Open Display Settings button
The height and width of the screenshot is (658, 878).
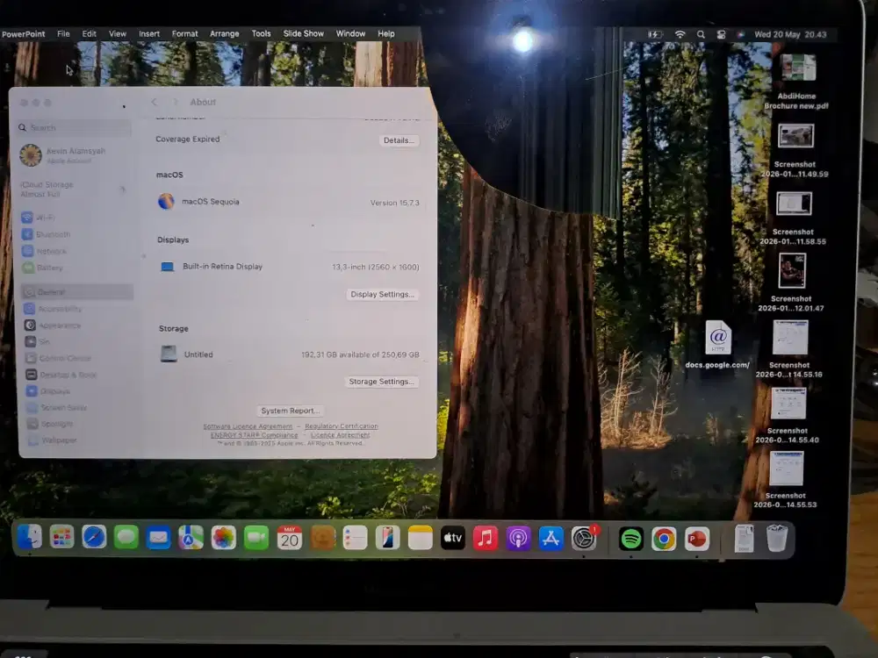click(x=383, y=294)
